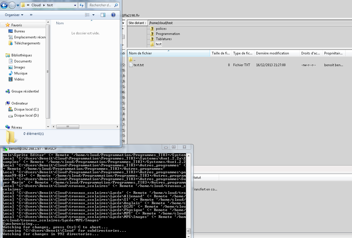Click the test segment in the address bar

[50, 5]
